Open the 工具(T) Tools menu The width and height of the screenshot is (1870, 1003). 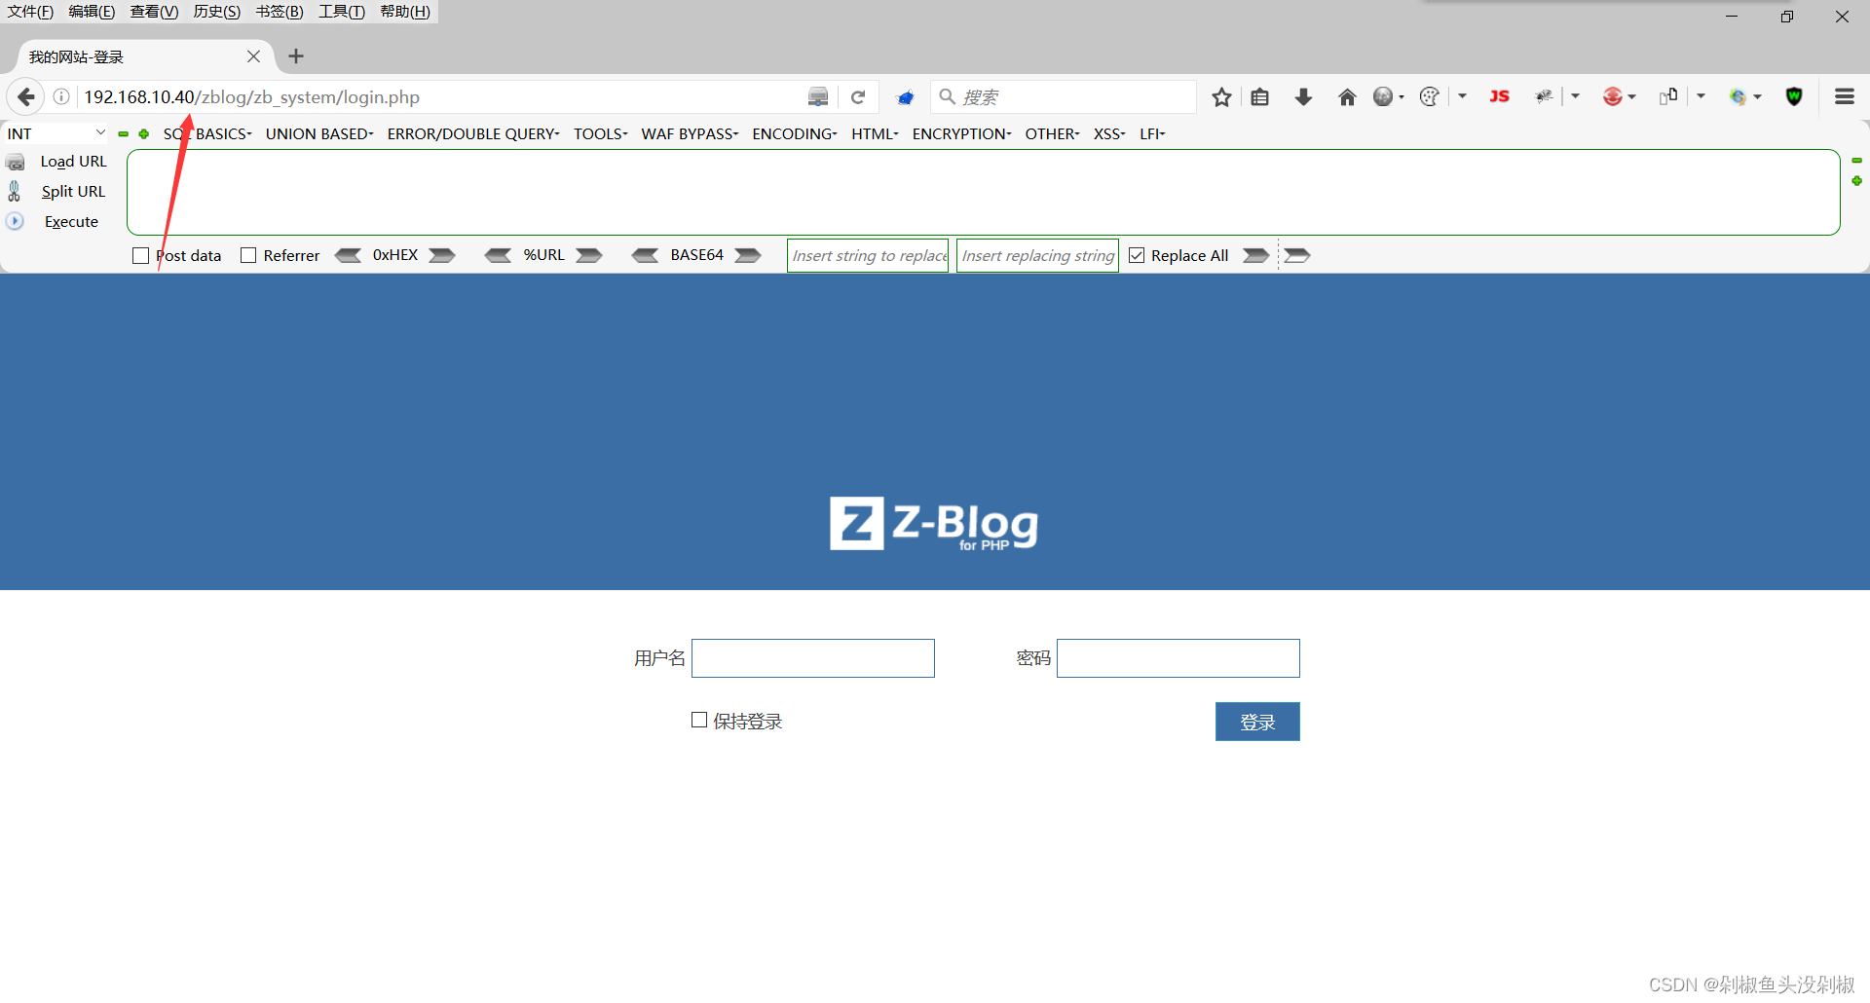click(x=342, y=12)
